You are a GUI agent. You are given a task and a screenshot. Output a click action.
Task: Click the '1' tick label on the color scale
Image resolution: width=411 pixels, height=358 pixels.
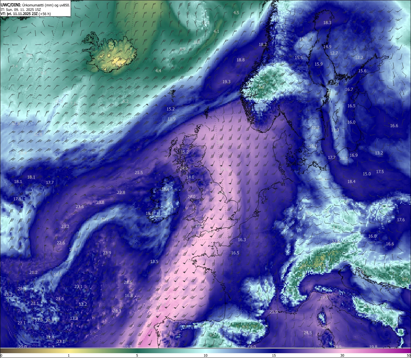click(69, 355)
